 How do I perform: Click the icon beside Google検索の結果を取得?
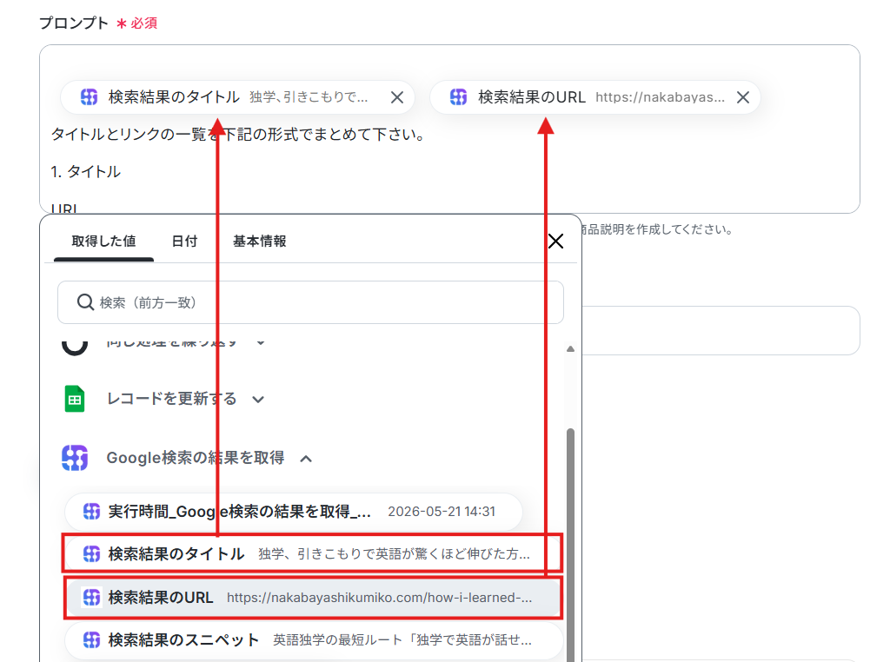(x=75, y=458)
